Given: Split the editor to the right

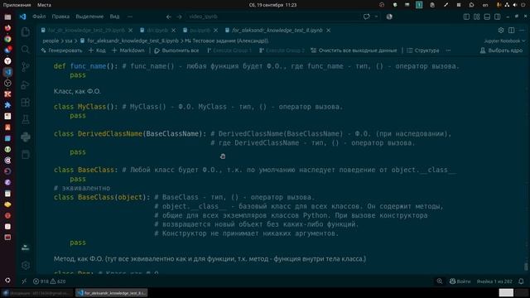Looking at the screenshot, I should pyautogui.click(x=512, y=30).
